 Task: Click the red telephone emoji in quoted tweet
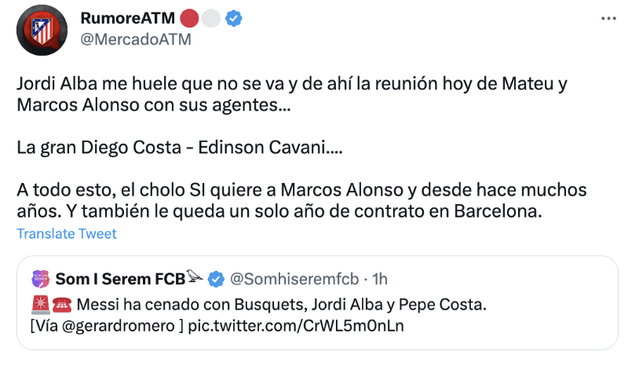62,305
